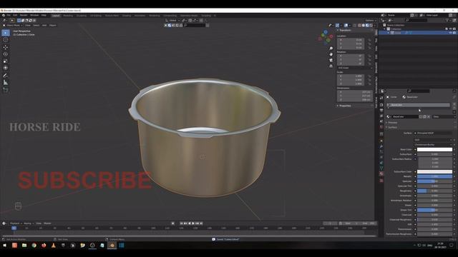Select the Select Box tool

[x=6, y=33]
